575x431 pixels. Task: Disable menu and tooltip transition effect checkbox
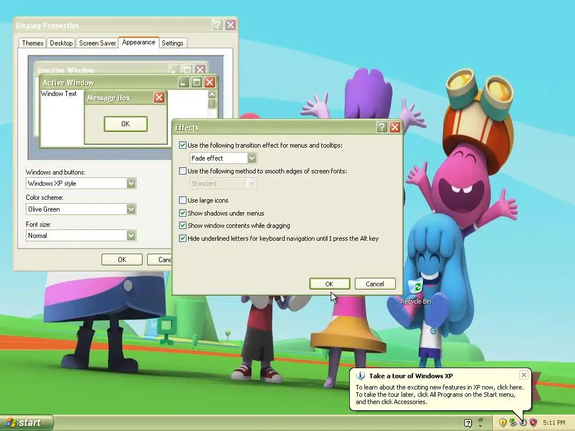tap(182, 145)
